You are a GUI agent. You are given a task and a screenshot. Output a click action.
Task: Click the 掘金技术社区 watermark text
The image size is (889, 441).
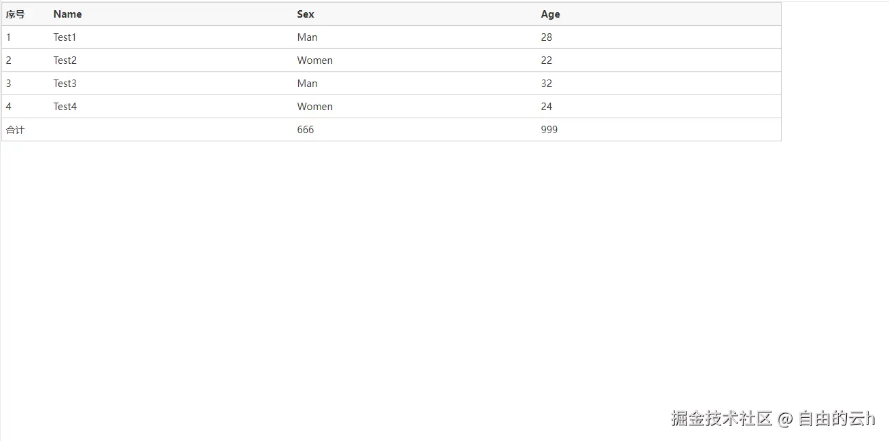(x=722, y=419)
